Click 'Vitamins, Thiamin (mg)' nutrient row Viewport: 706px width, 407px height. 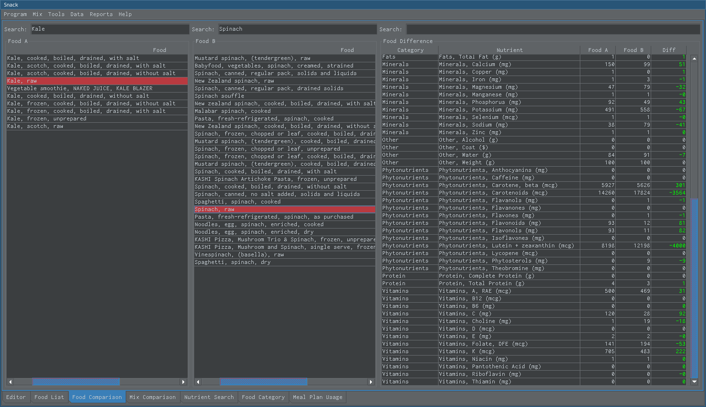(x=534, y=382)
